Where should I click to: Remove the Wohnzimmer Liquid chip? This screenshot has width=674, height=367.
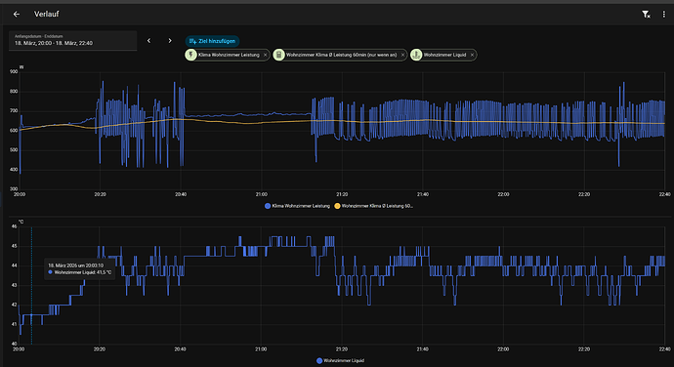pos(472,55)
